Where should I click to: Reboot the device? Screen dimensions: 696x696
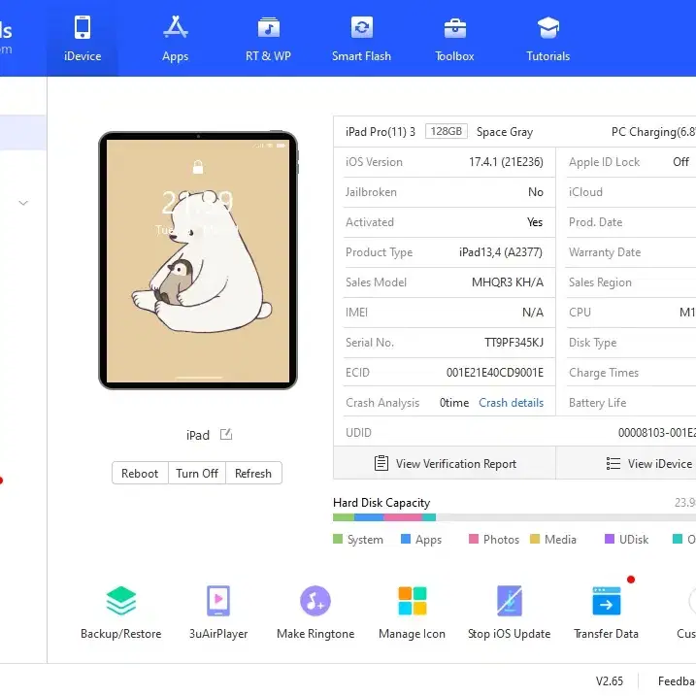[x=140, y=473]
